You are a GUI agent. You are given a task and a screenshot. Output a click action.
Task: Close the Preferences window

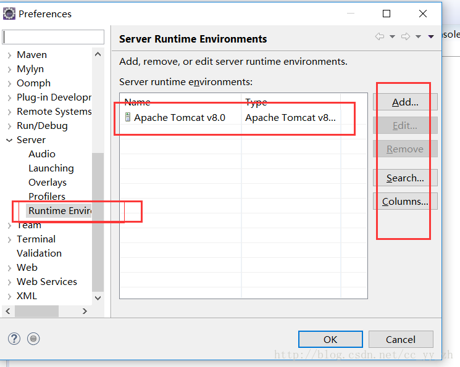pos(423,14)
